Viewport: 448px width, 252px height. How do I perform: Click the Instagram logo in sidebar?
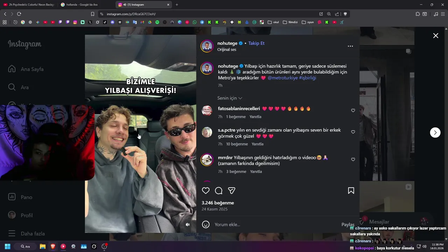pos(24,44)
